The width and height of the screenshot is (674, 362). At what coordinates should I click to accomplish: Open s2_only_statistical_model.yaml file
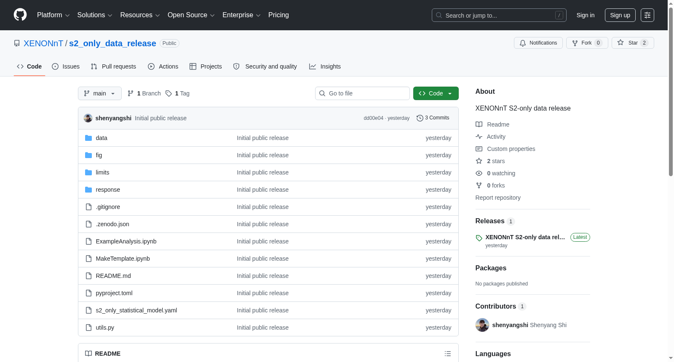tap(136, 310)
